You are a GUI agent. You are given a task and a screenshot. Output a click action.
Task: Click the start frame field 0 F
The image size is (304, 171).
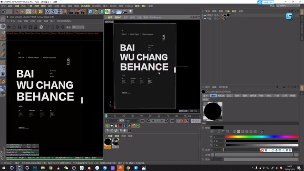click(x=111, y=121)
